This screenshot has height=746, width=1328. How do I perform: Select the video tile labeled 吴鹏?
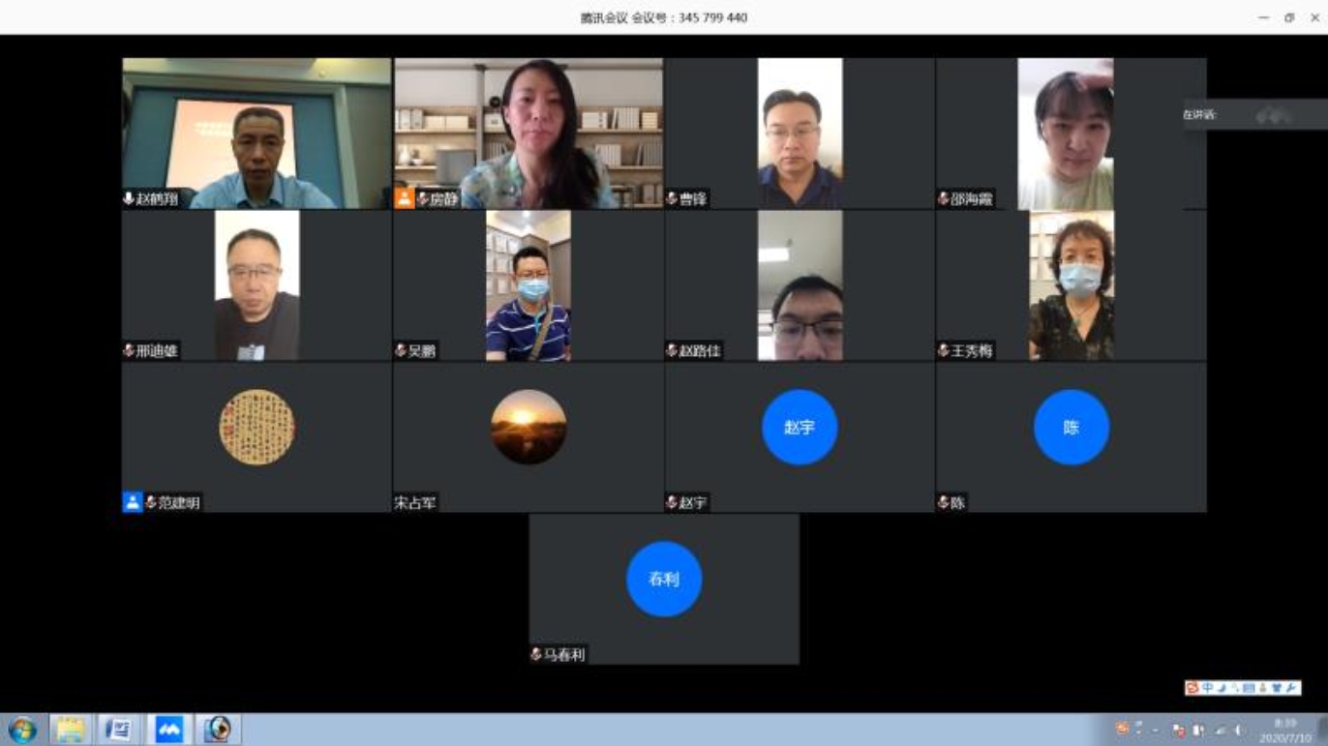[528, 285]
